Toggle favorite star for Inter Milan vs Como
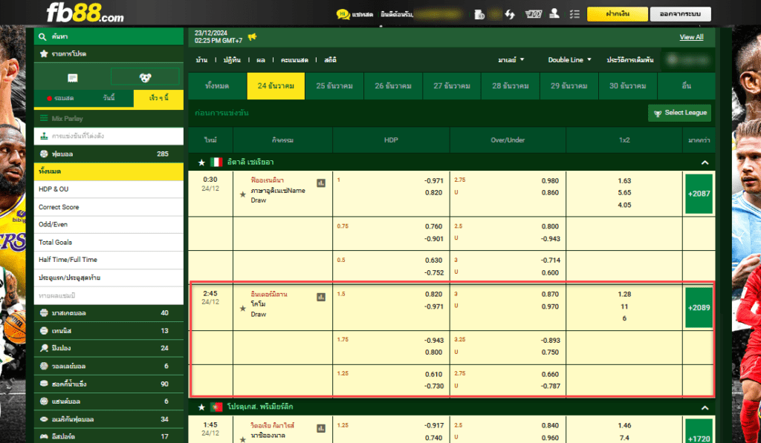 [243, 308]
